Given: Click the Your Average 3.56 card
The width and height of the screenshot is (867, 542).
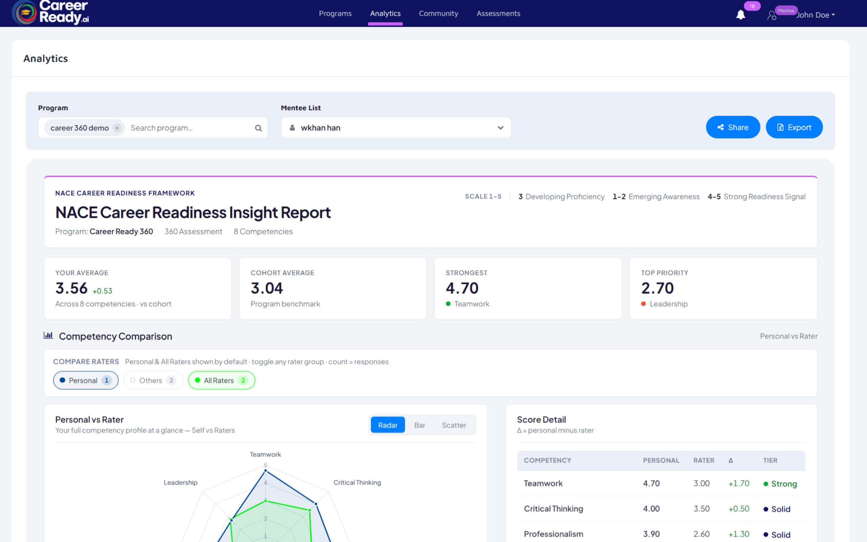Looking at the screenshot, I should coord(138,288).
